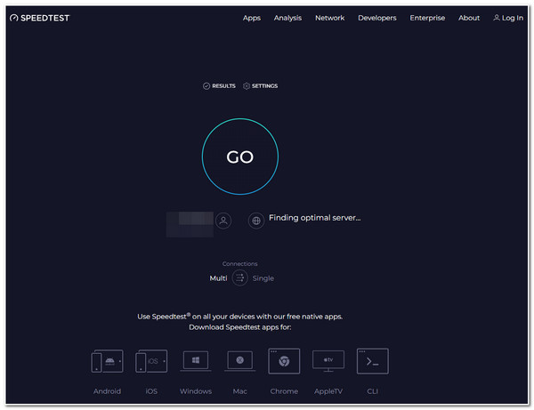The width and height of the screenshot is (534, 410).
Task: Click the AppleTV app icon
Action: (x=328, y=361)
